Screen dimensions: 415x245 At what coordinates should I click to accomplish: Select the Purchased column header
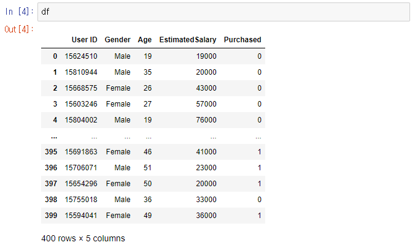pyautogui.click(x=242, y=40)
